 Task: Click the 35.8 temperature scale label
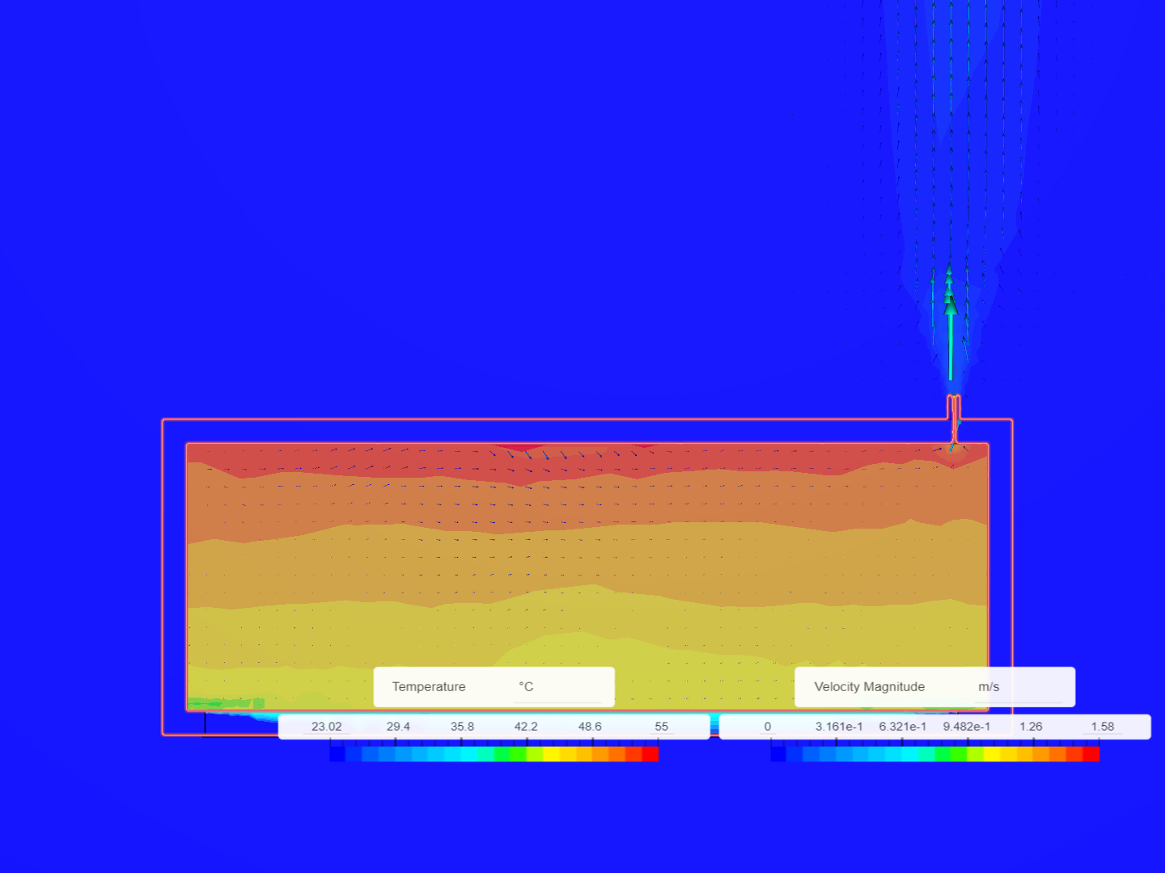point(463,726)
